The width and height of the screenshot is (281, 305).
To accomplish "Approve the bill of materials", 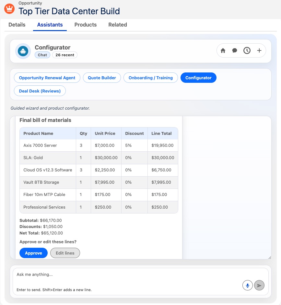I will (33, 253).
